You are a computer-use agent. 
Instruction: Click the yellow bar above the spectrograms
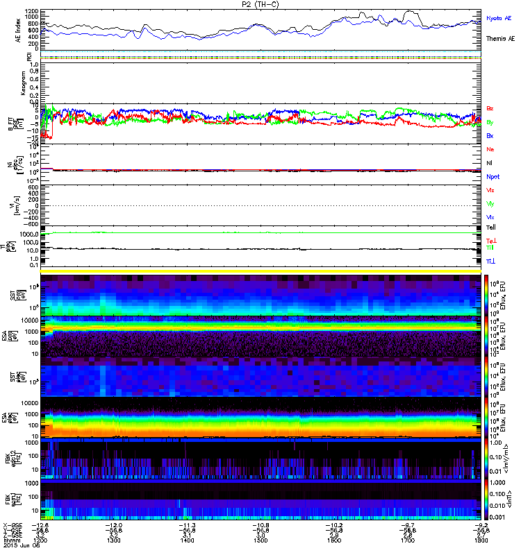[260, 271]
